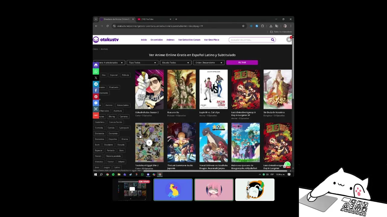The height and width of the screenshot is (217, 387).
Task: Expand the tab search chevron in Chrome
Action: [96, 19]
